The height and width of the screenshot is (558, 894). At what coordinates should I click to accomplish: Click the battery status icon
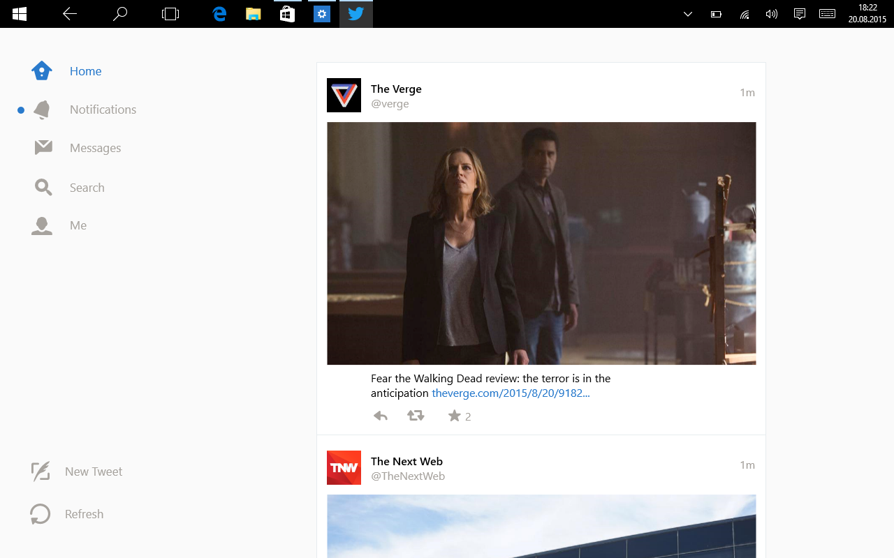click(716, 14)
